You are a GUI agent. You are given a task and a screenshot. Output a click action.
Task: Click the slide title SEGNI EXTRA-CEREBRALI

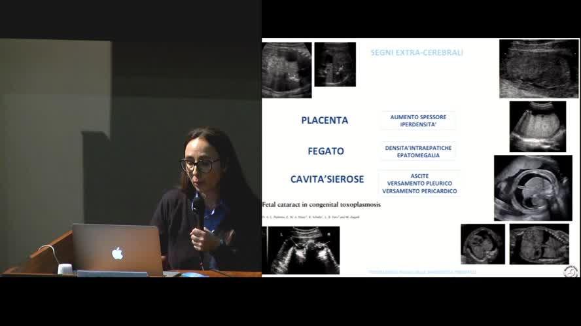pos(417,52)
